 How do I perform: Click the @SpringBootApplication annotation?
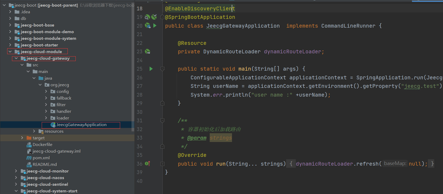(200, 17)
